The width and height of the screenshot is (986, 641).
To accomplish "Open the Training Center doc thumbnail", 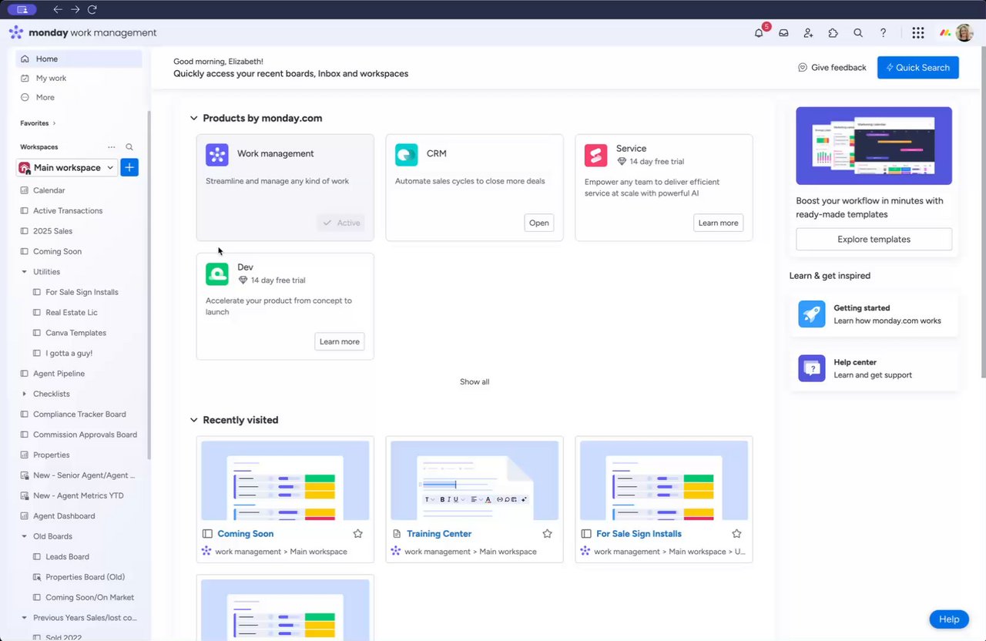I will 475,481.
